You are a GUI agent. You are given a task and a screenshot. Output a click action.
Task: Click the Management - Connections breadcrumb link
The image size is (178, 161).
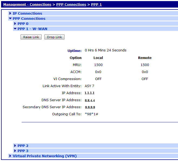[x=27, y=5]
